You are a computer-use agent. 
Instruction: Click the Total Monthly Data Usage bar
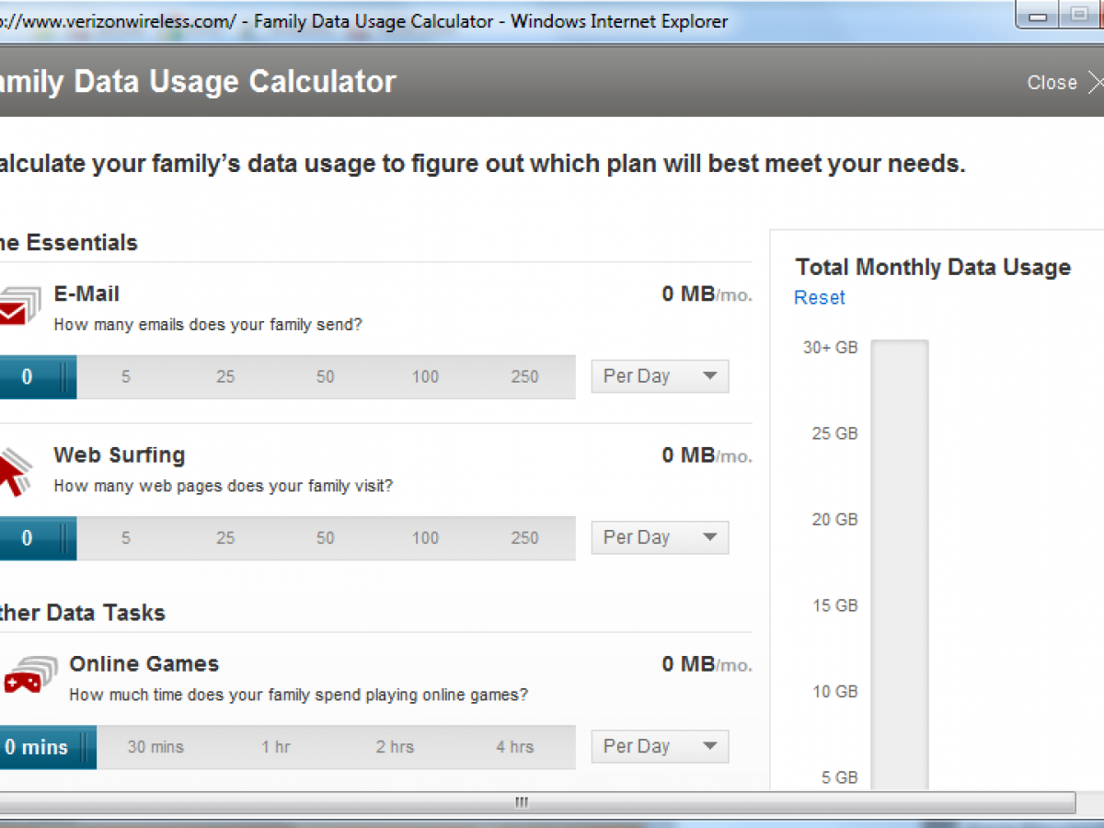coord(899,561)
